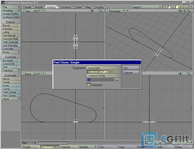Image resolution: width=194 pixels, height=149 pixels.
Task: Click Cancel in Rail Clone dialog
Action: (x=131, y=72)
